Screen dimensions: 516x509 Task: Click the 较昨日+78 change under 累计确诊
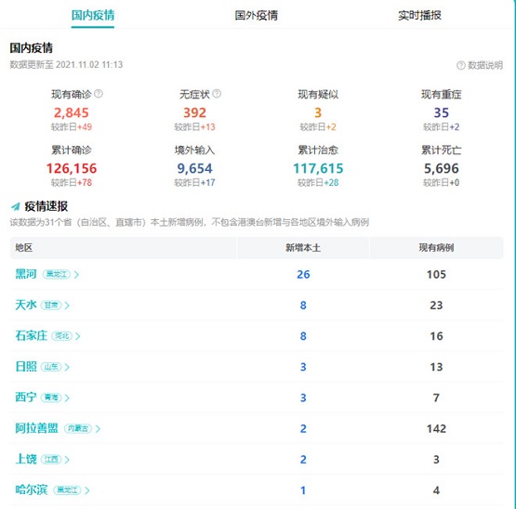(x=72, y=182)
